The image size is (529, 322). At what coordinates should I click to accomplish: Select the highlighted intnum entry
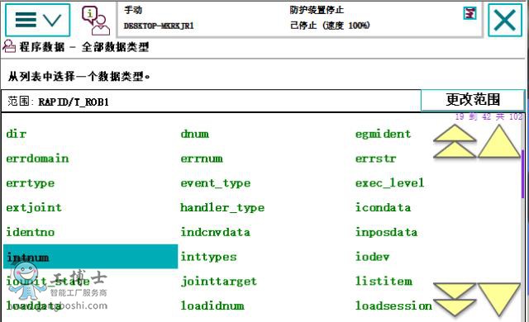click(x=90, y=257)
